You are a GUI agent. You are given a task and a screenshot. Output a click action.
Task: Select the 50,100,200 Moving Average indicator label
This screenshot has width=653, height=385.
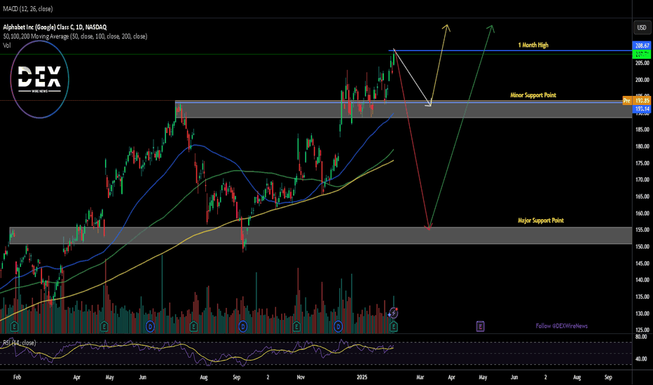tap(75, 36)
